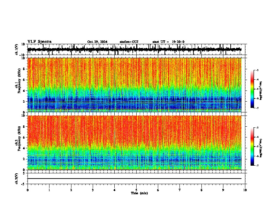Click time-axis tick label '6'

click(x=158, y=190)
